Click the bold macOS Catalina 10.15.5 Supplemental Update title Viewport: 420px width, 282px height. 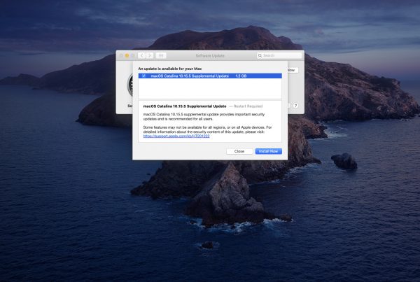pyautogui.click(x=185, y=106)
